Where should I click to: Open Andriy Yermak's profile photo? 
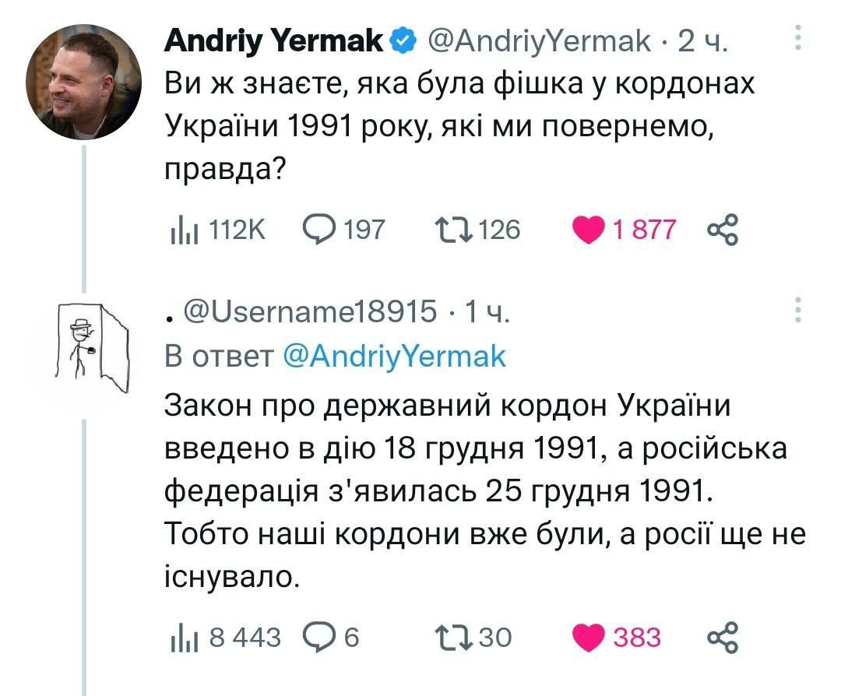pos(84,82)
